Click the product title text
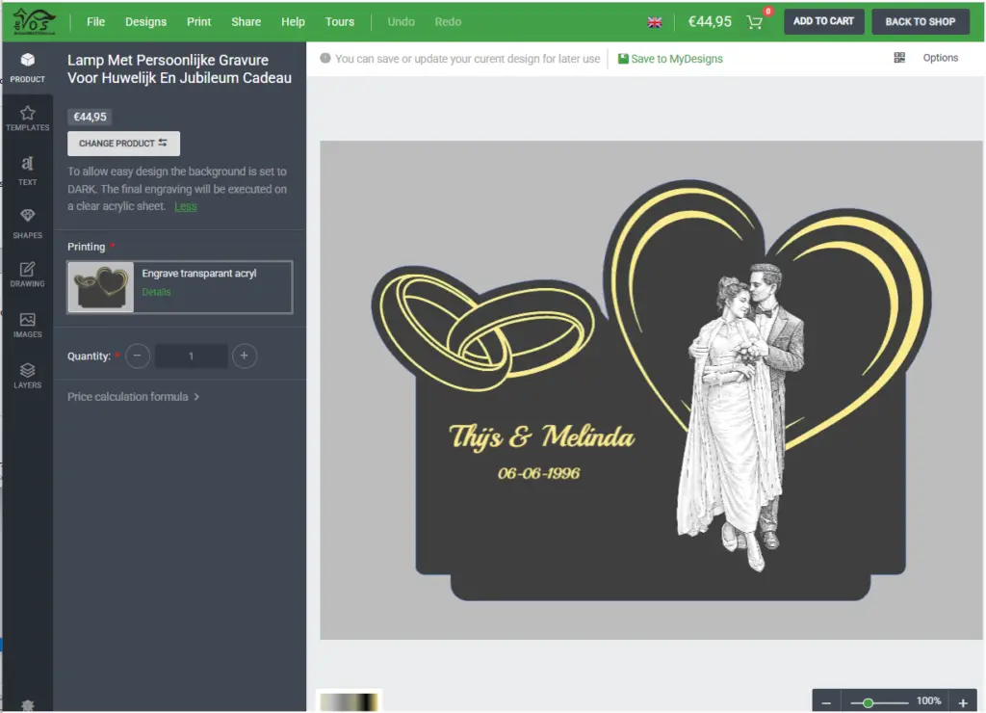Screen dimensions: 986x713 click(179, 68)
